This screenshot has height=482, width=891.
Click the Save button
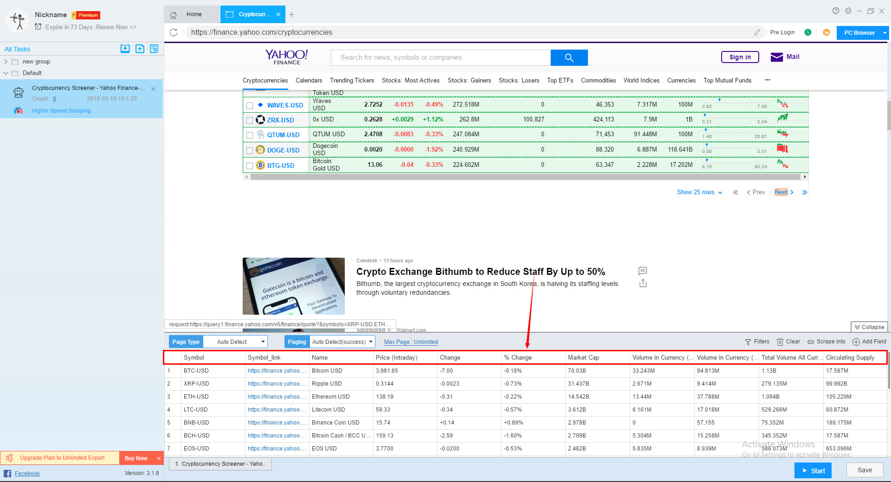coord(865,470)
